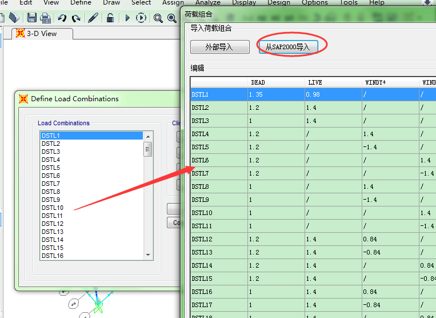Toggle the unlock model padlock icon
The width and height of the screenshot is (436, 318).
(x=110, y=18)
